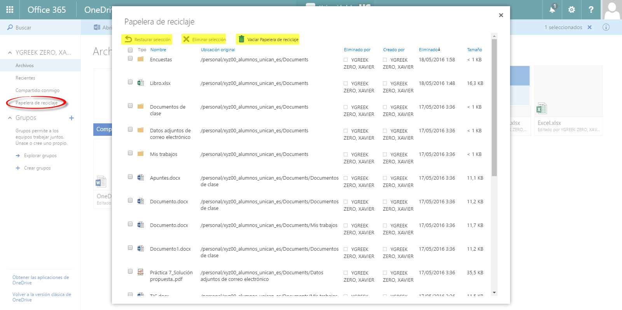Sort by the Tamaño column header
The image size is (622, 310).
point(474,50)
